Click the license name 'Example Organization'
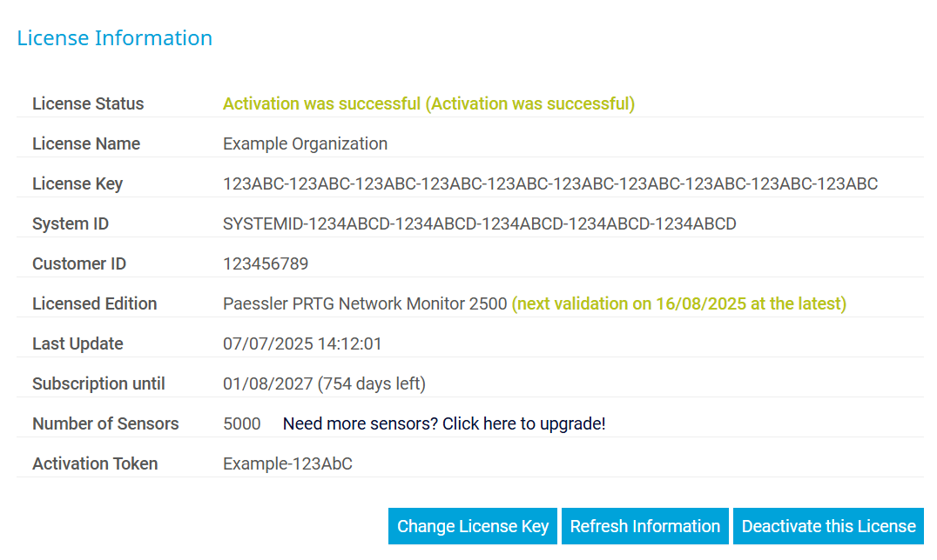The width and height of the screenshot is (937, 560). coord(305,143)
